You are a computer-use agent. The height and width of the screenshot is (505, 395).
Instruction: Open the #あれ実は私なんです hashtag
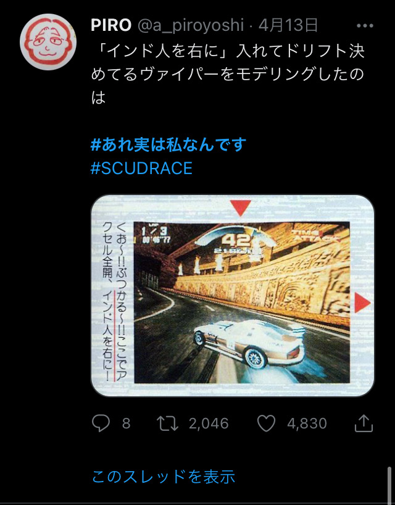(x=168, y=144)
